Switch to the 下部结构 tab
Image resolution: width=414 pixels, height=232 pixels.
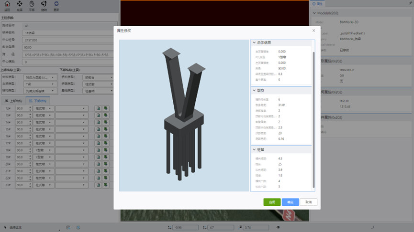tap(37, 101)
